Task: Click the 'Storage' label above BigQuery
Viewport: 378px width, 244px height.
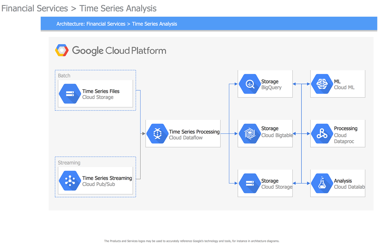Action: [x=270, y=81]
